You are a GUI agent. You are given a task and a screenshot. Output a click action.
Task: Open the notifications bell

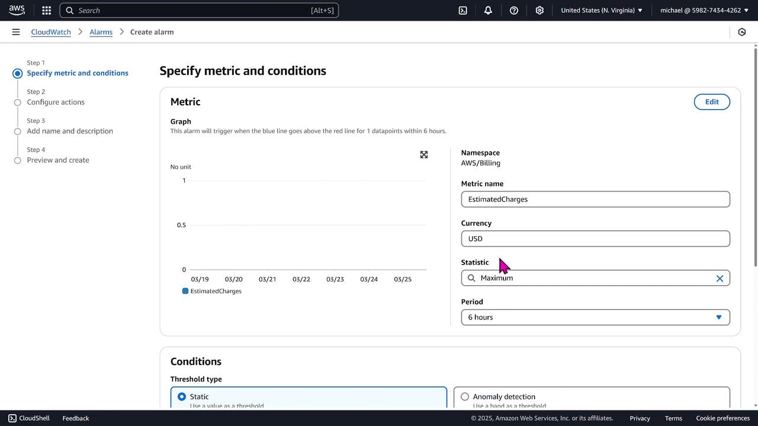488,10
